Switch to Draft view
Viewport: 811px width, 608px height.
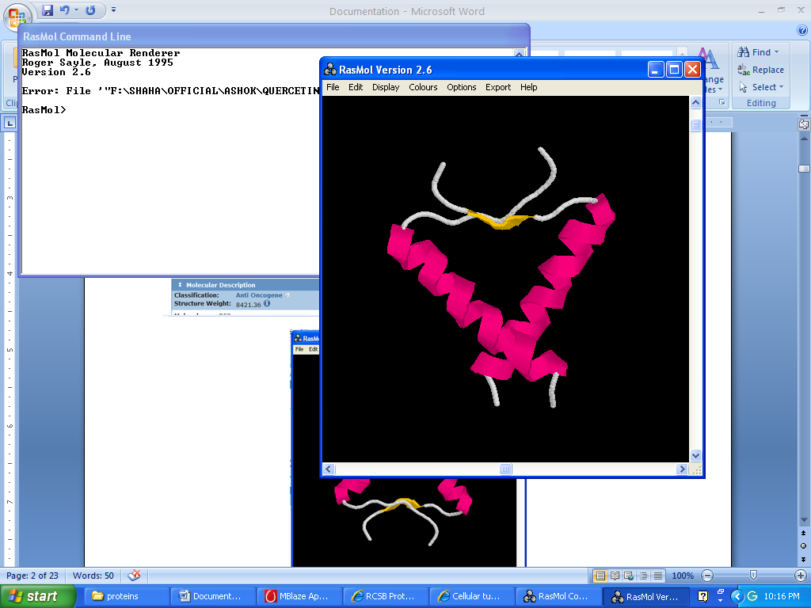tap(657, 576)
